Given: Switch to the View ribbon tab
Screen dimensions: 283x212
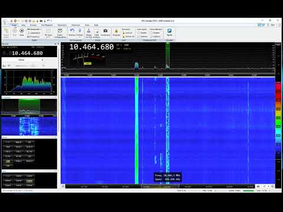Looking at the screenshot, I should 23,25.
